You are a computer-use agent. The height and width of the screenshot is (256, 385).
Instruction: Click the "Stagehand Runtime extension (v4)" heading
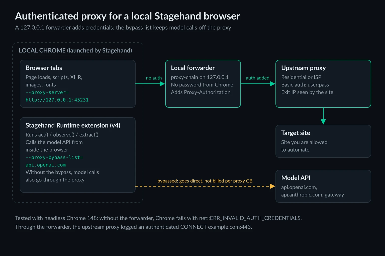(x=73, y=125)
